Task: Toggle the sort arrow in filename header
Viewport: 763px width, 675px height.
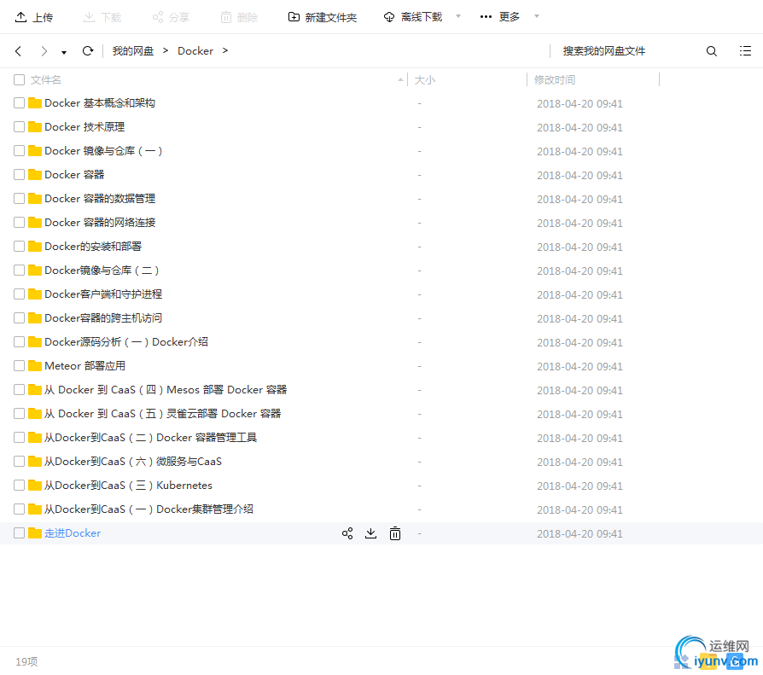Action: coord(400,79)
